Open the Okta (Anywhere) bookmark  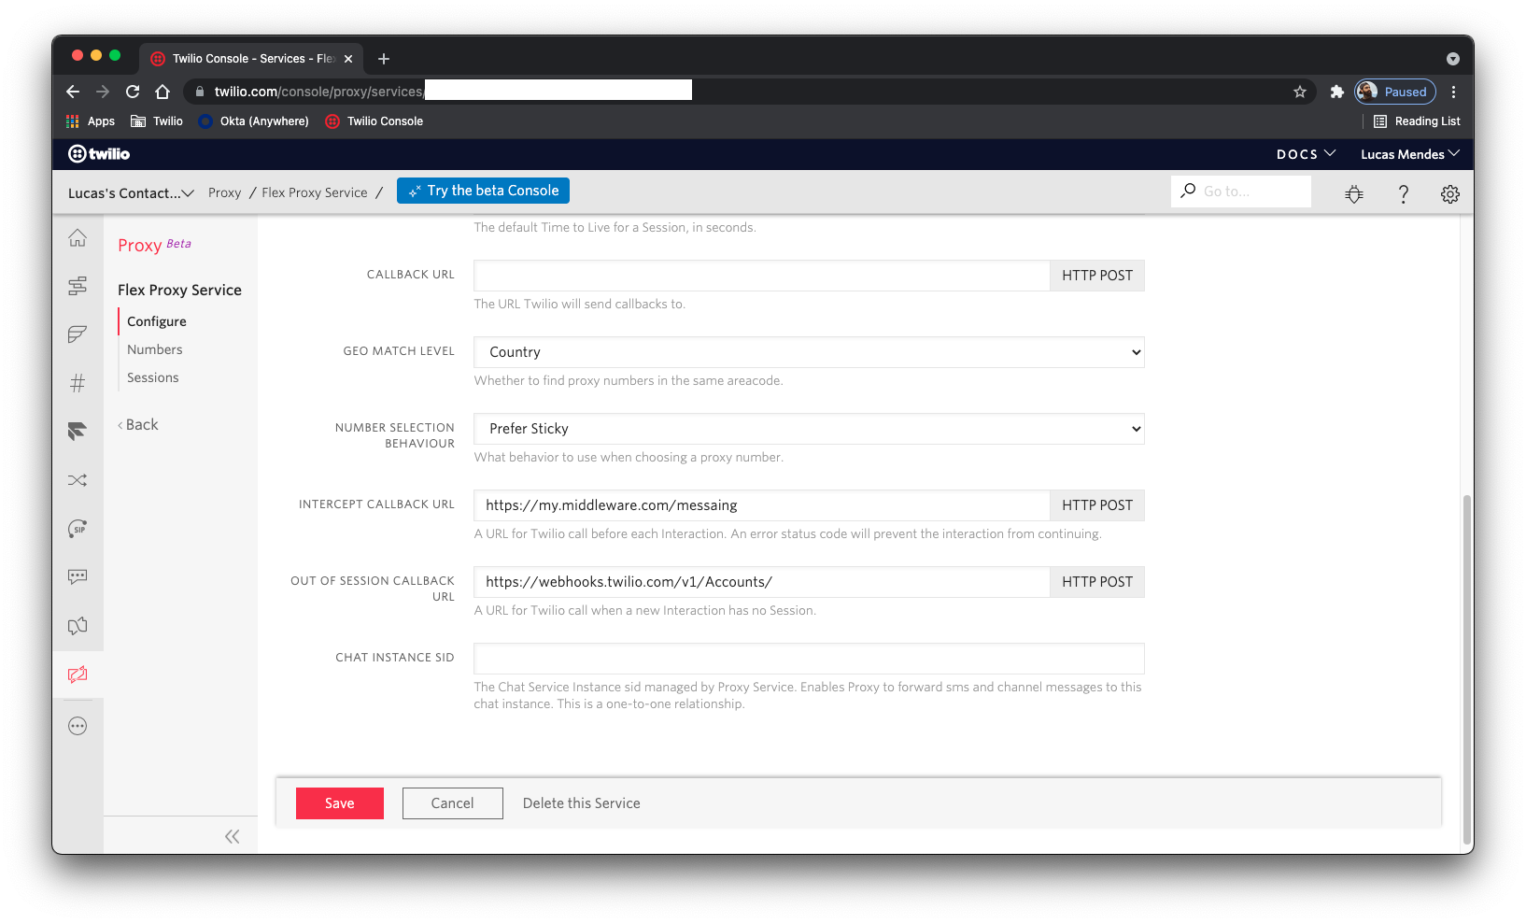253,121
